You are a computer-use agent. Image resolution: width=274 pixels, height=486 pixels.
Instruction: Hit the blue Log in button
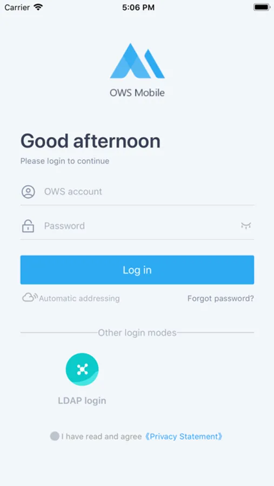pyautogui.click(x=137, y=269)
